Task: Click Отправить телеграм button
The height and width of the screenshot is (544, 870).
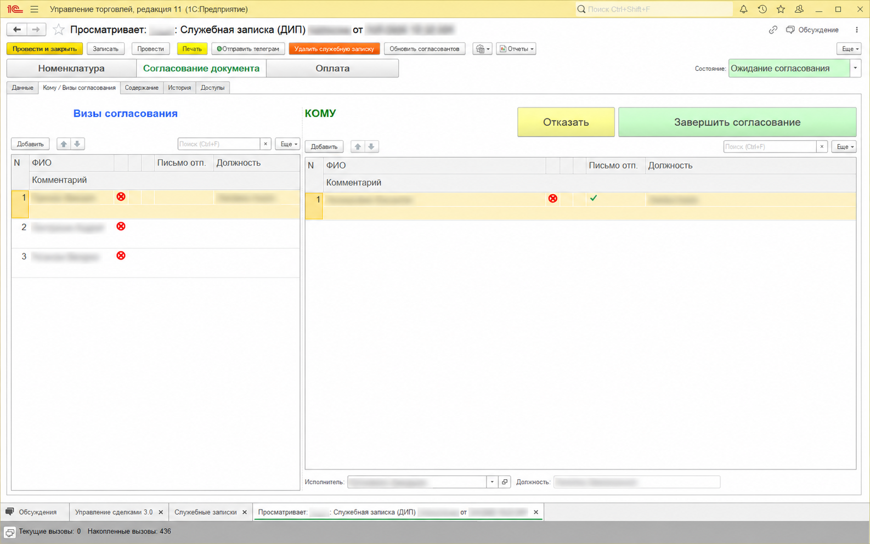Action: (x=248, y=49)
